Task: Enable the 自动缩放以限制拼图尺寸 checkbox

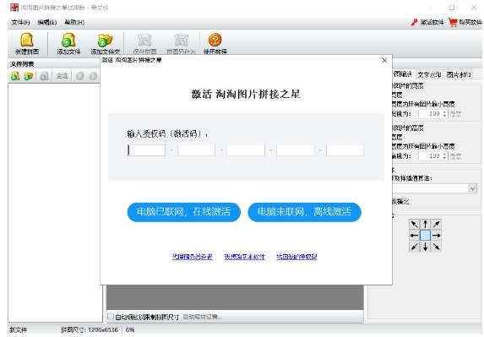Action: tap(111, 317)
